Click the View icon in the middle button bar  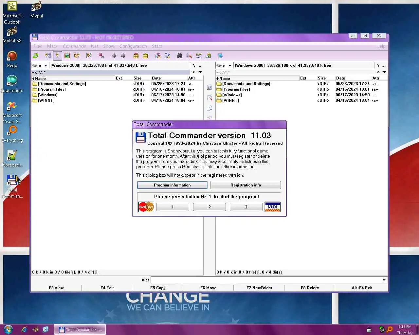tap(209, 87)
